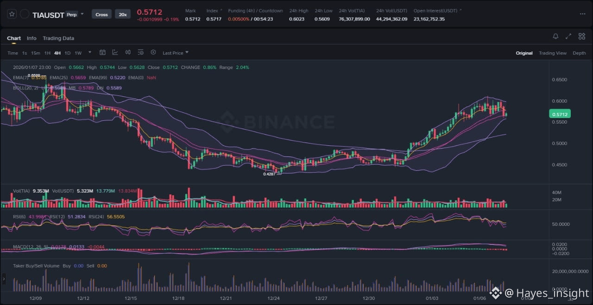Screen dimensions: 593x305
Task: Click the Cross margin mode button
Action: (x=101, y=14)
